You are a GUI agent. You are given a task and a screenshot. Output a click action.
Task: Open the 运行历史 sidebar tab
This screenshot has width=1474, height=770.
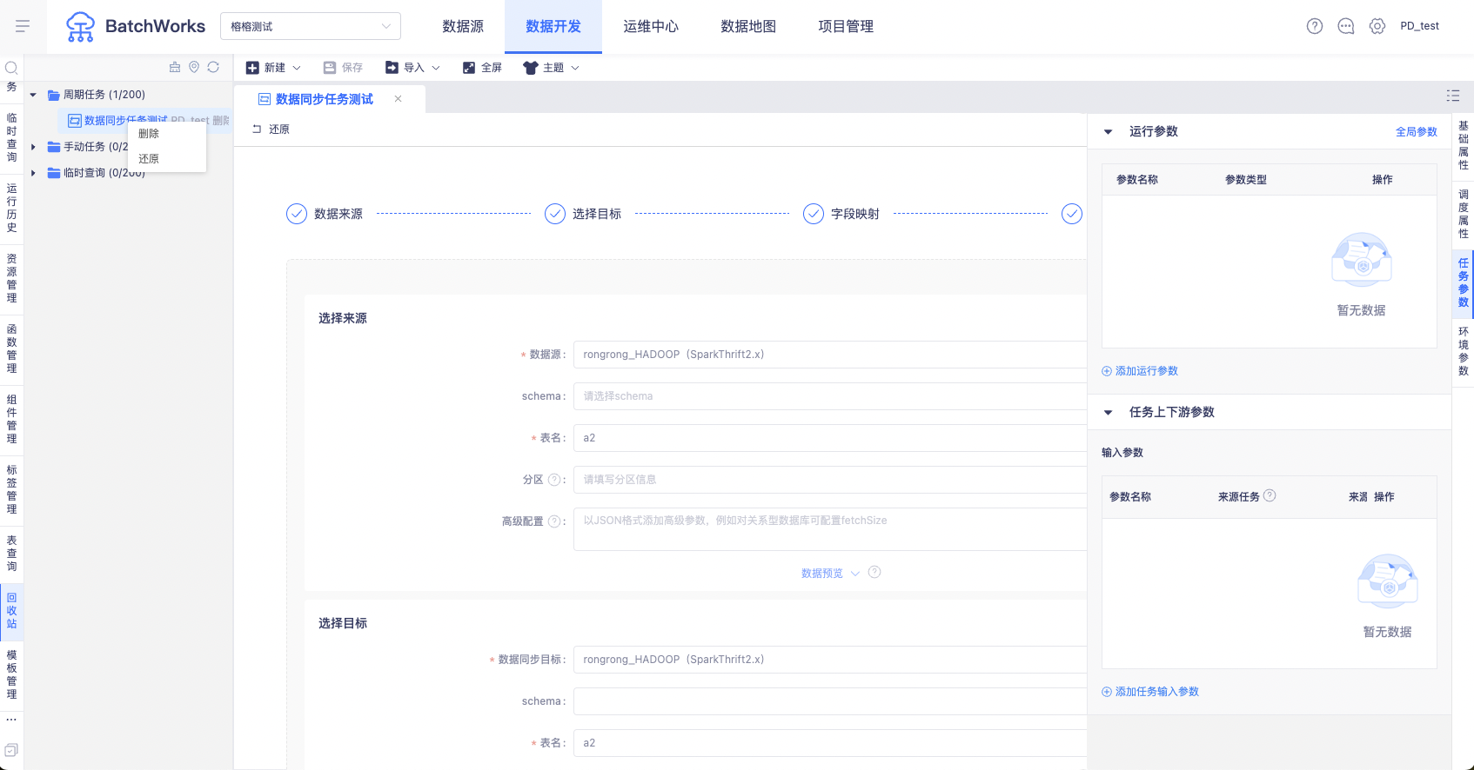pos(11,208)
